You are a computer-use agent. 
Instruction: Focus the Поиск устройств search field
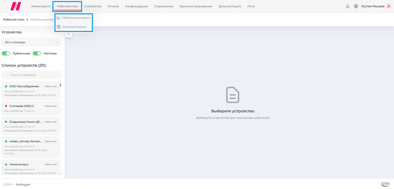[x=32, y=75]
